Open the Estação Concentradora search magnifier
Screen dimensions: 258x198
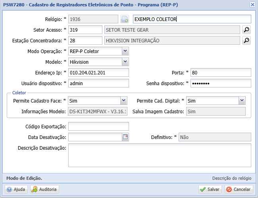246,40
